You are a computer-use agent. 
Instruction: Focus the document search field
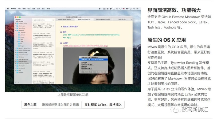point(42,20)
